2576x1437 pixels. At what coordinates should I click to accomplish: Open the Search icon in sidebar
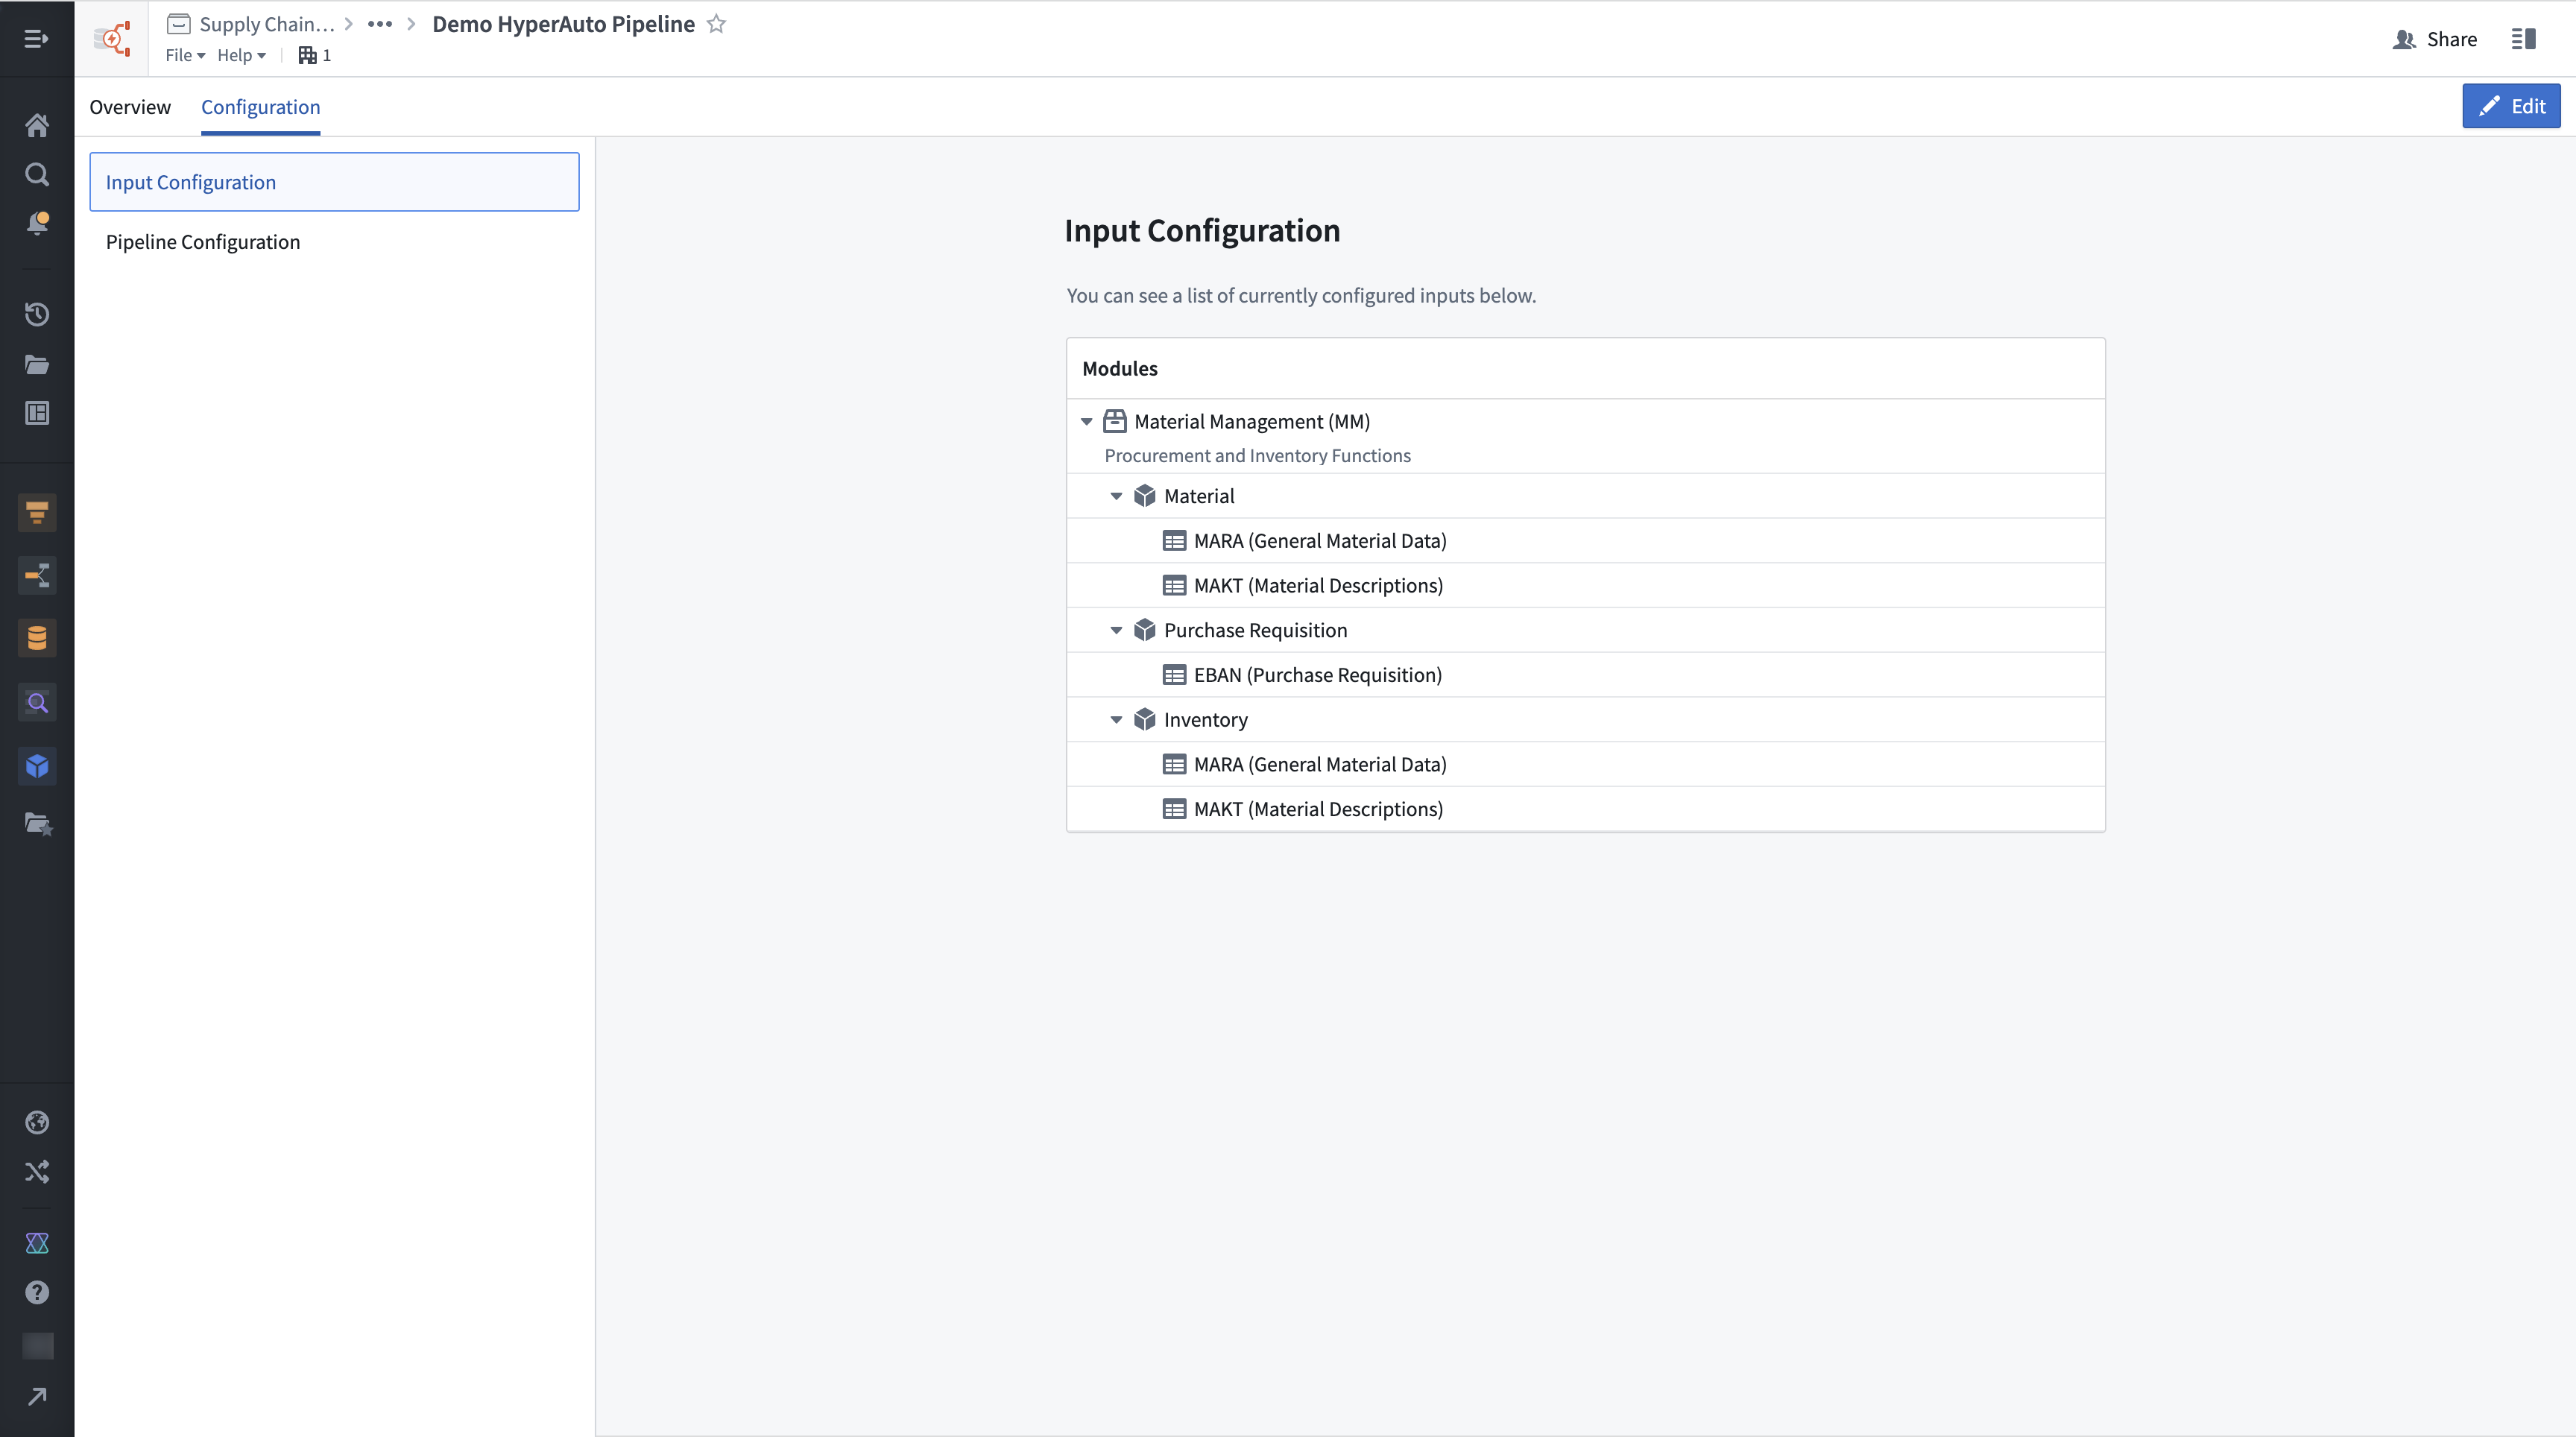point(37,174)
